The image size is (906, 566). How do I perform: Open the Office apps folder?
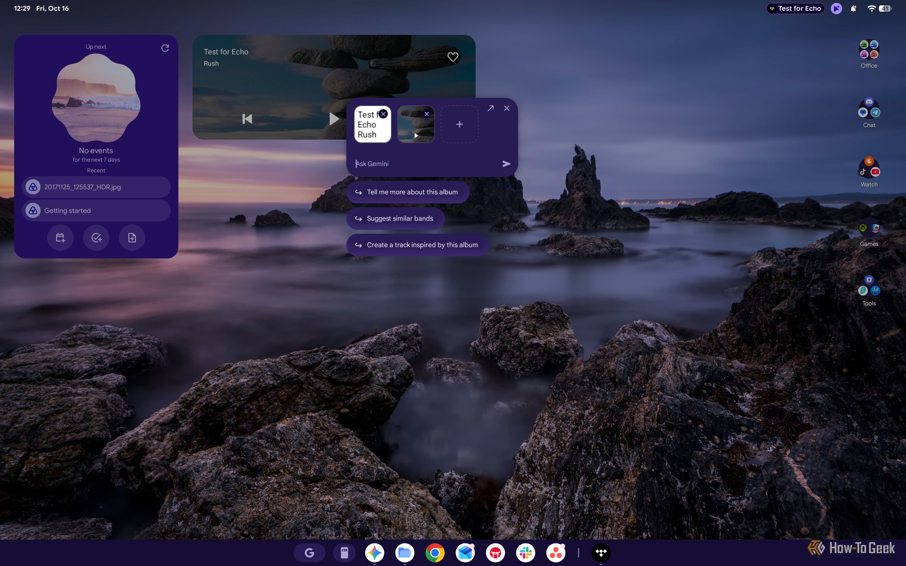[869, 54]
